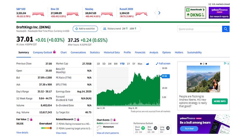Click document icon for PENN lowering target
This screenshot has height=139, width=248.
pyautogui.click(x=57, y=129)
